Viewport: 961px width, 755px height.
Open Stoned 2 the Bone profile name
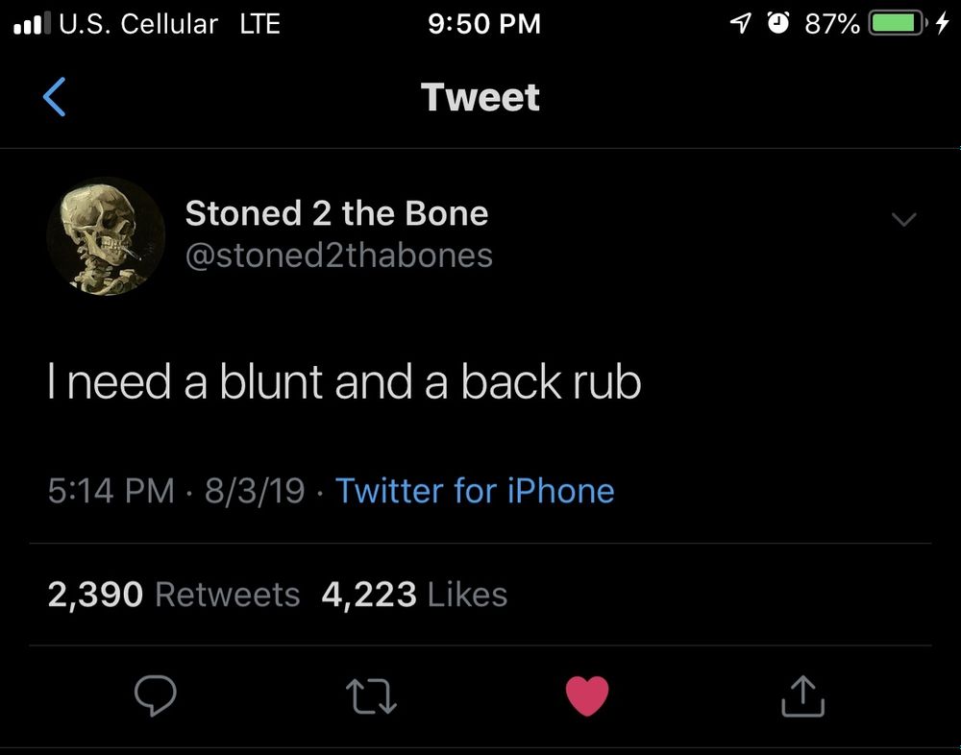point(337,213)
